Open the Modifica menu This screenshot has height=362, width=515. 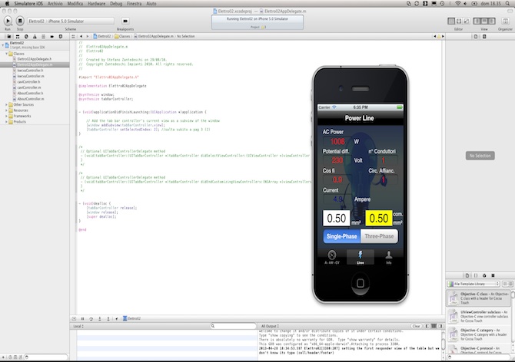[x=75, y=4]
